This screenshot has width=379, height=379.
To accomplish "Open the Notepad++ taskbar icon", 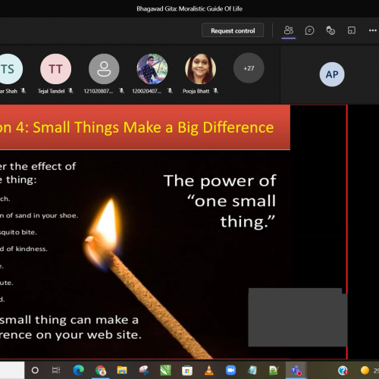I will 274,371.
